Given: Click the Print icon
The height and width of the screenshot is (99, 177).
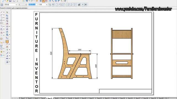Looking at the screenshot, I should [x=14, y=1].
